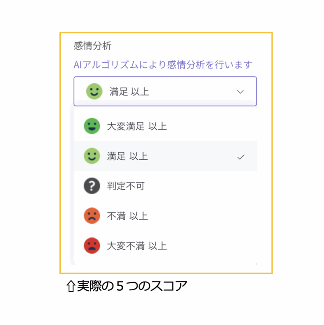This screenshot has width=324, height=325.
Task: Click the dark green very satisfied face icon
Action: [92, 126]
